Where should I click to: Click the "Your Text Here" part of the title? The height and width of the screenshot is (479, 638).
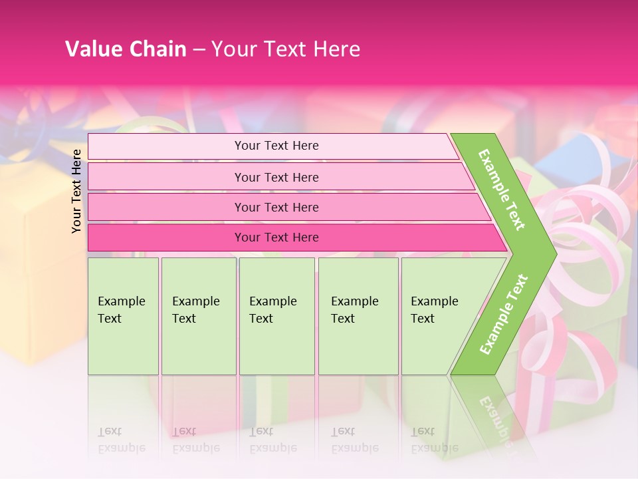pos(286,49)
